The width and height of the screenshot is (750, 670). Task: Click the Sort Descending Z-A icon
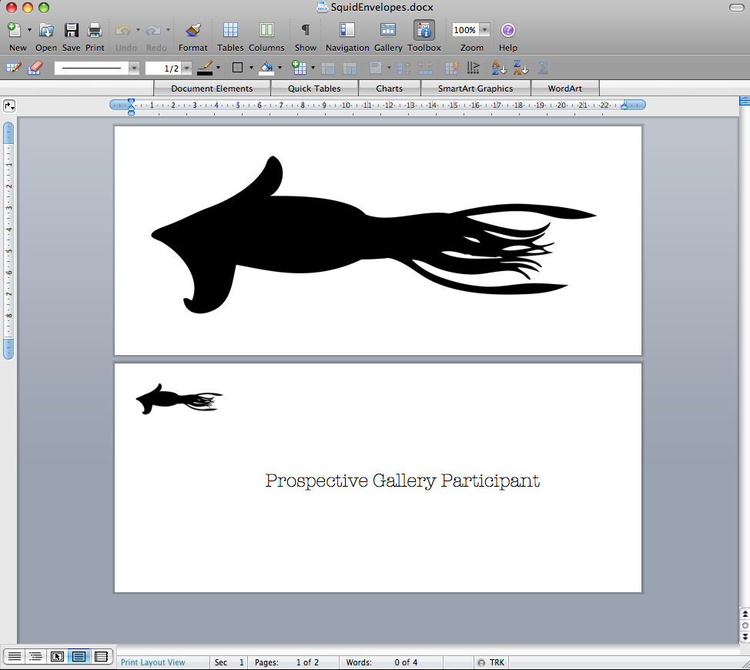[521, 68]
